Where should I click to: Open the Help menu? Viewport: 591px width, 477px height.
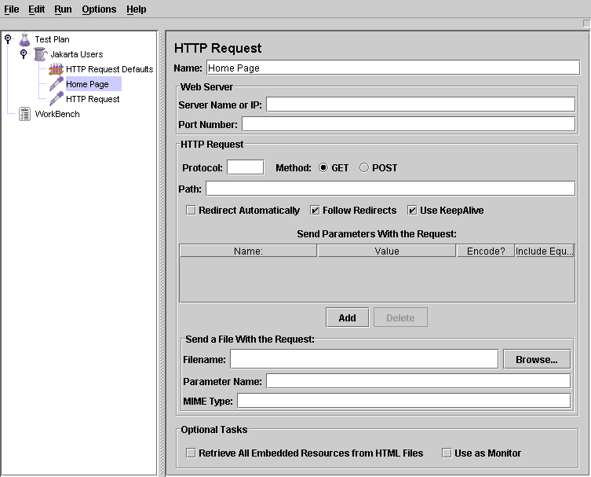[x=137, y=9]
